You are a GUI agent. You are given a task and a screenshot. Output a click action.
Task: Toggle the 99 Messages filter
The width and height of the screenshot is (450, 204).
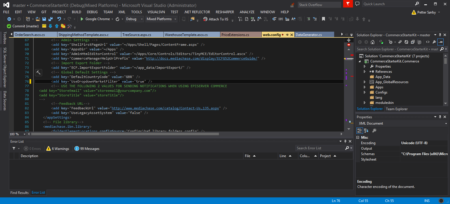[87, 149]
